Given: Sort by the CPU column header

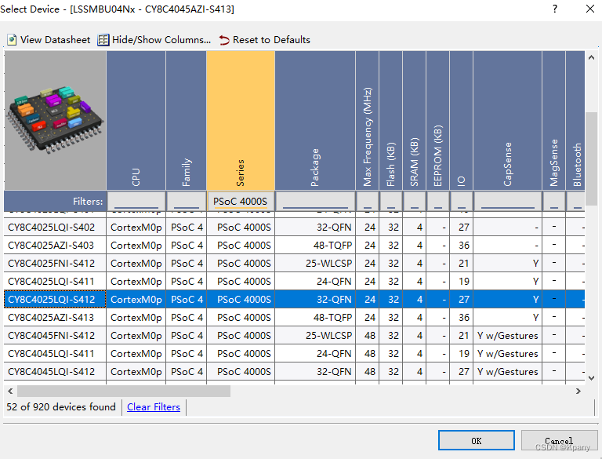Looking at the screenshot, I should (x=136, y=120).
